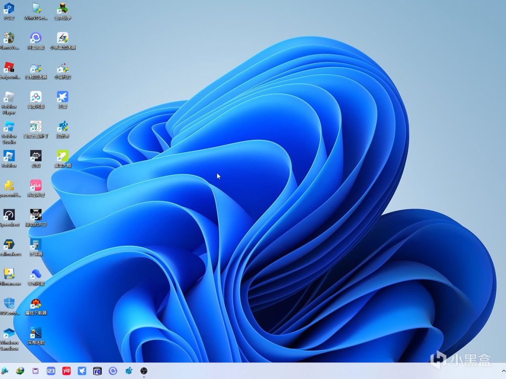The width and height of the screenshot is (506, 379).
Task: Open the 哔哩哔哩 desktop shortcut
Action: (x=36, y=188)
